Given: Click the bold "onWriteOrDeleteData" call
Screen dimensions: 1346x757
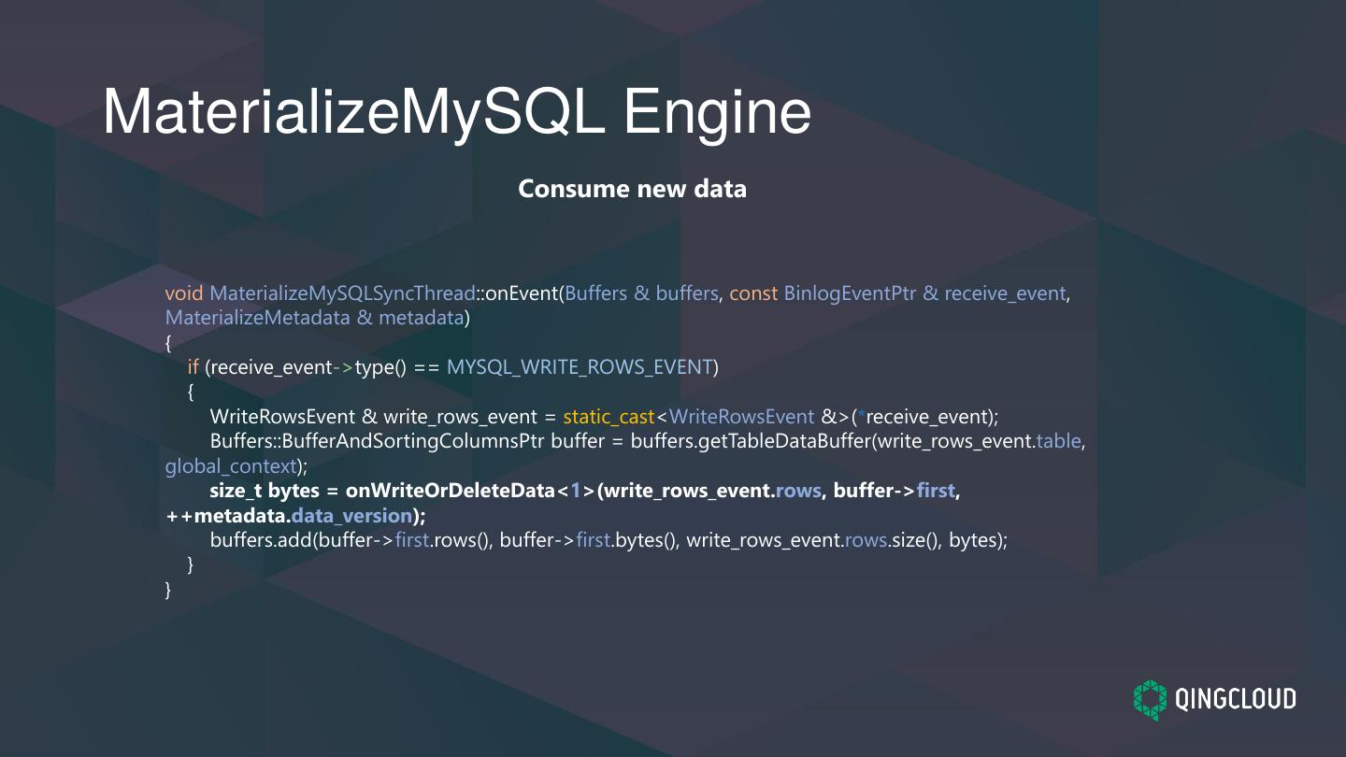Looking at the screenshot, I should point(451,491).
